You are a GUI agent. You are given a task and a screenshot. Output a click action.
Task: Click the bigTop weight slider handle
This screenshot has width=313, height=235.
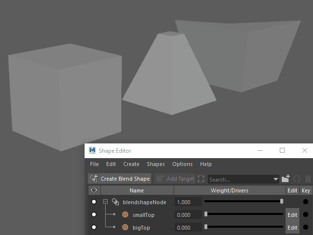click(206, 227)
